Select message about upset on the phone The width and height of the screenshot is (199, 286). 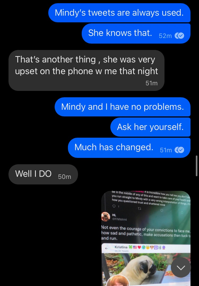point(86,70)
